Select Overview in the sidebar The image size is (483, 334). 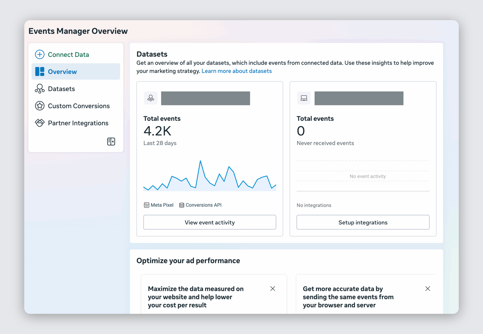(x=76, y=72)
